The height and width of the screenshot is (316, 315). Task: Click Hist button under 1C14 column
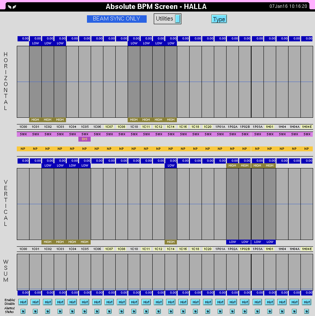[x=171, y=302]
